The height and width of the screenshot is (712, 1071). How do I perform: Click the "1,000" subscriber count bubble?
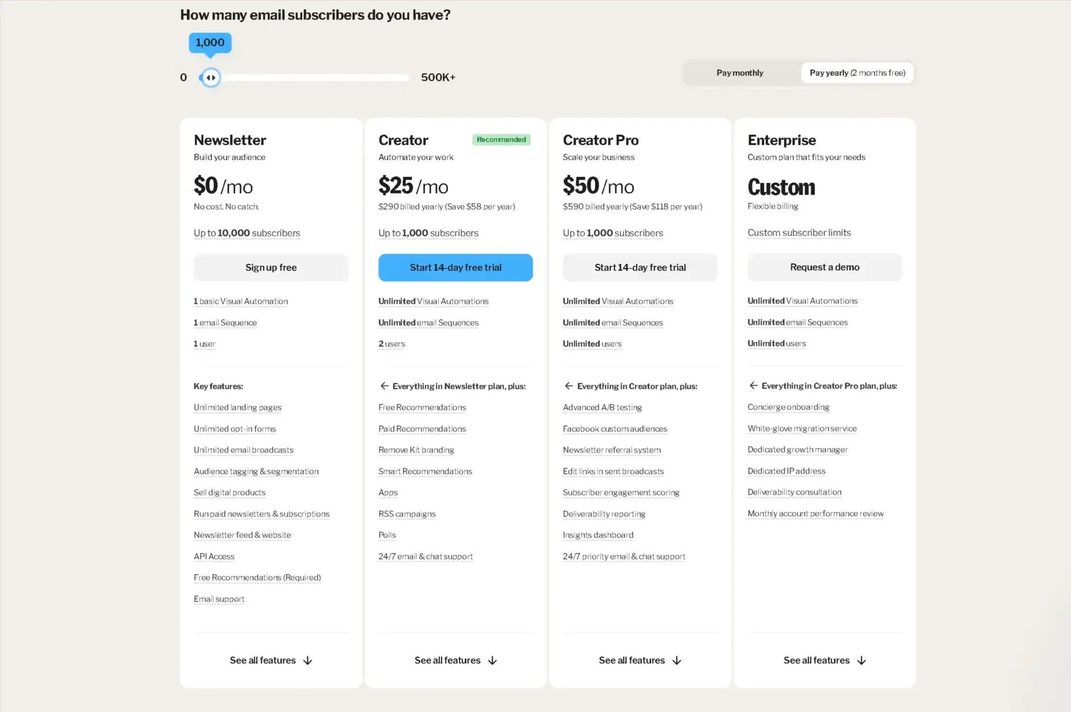pos(209,42)
